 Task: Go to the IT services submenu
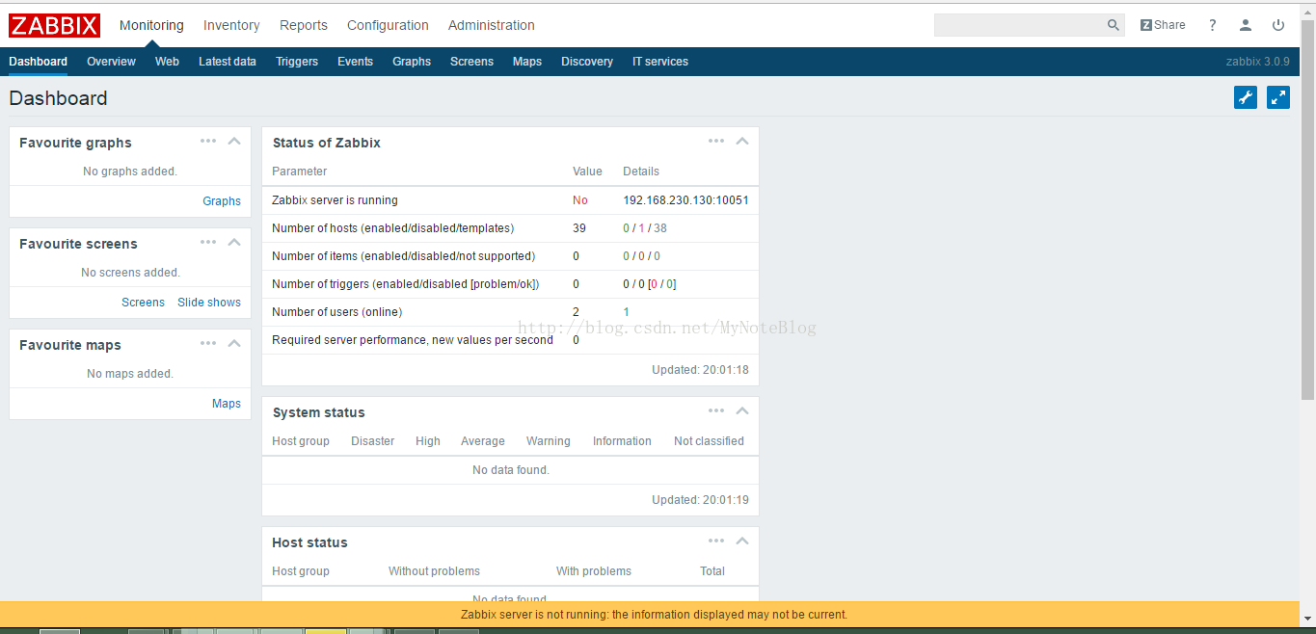660,62
